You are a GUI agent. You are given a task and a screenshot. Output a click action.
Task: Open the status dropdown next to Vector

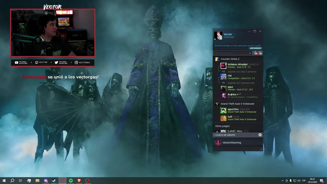[x=234, y=34]
